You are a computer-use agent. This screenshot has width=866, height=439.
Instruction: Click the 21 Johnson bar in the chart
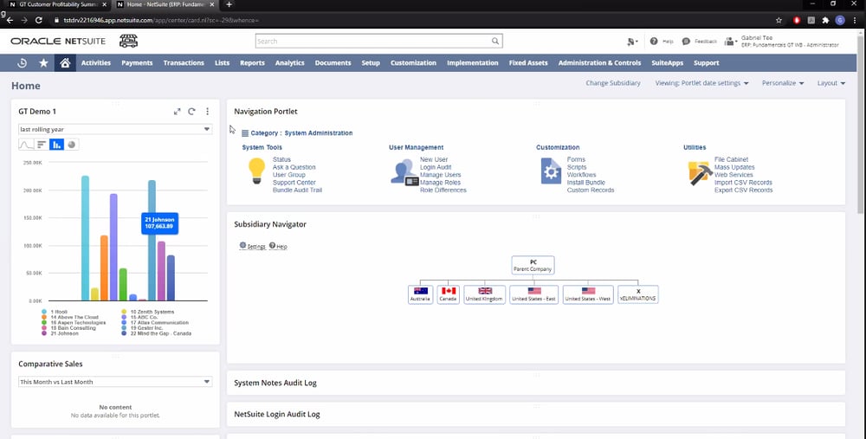(161, 270)
